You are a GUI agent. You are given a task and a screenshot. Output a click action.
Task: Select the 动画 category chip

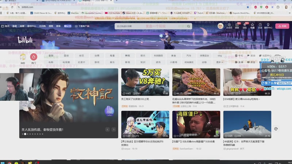pos(97,56)
